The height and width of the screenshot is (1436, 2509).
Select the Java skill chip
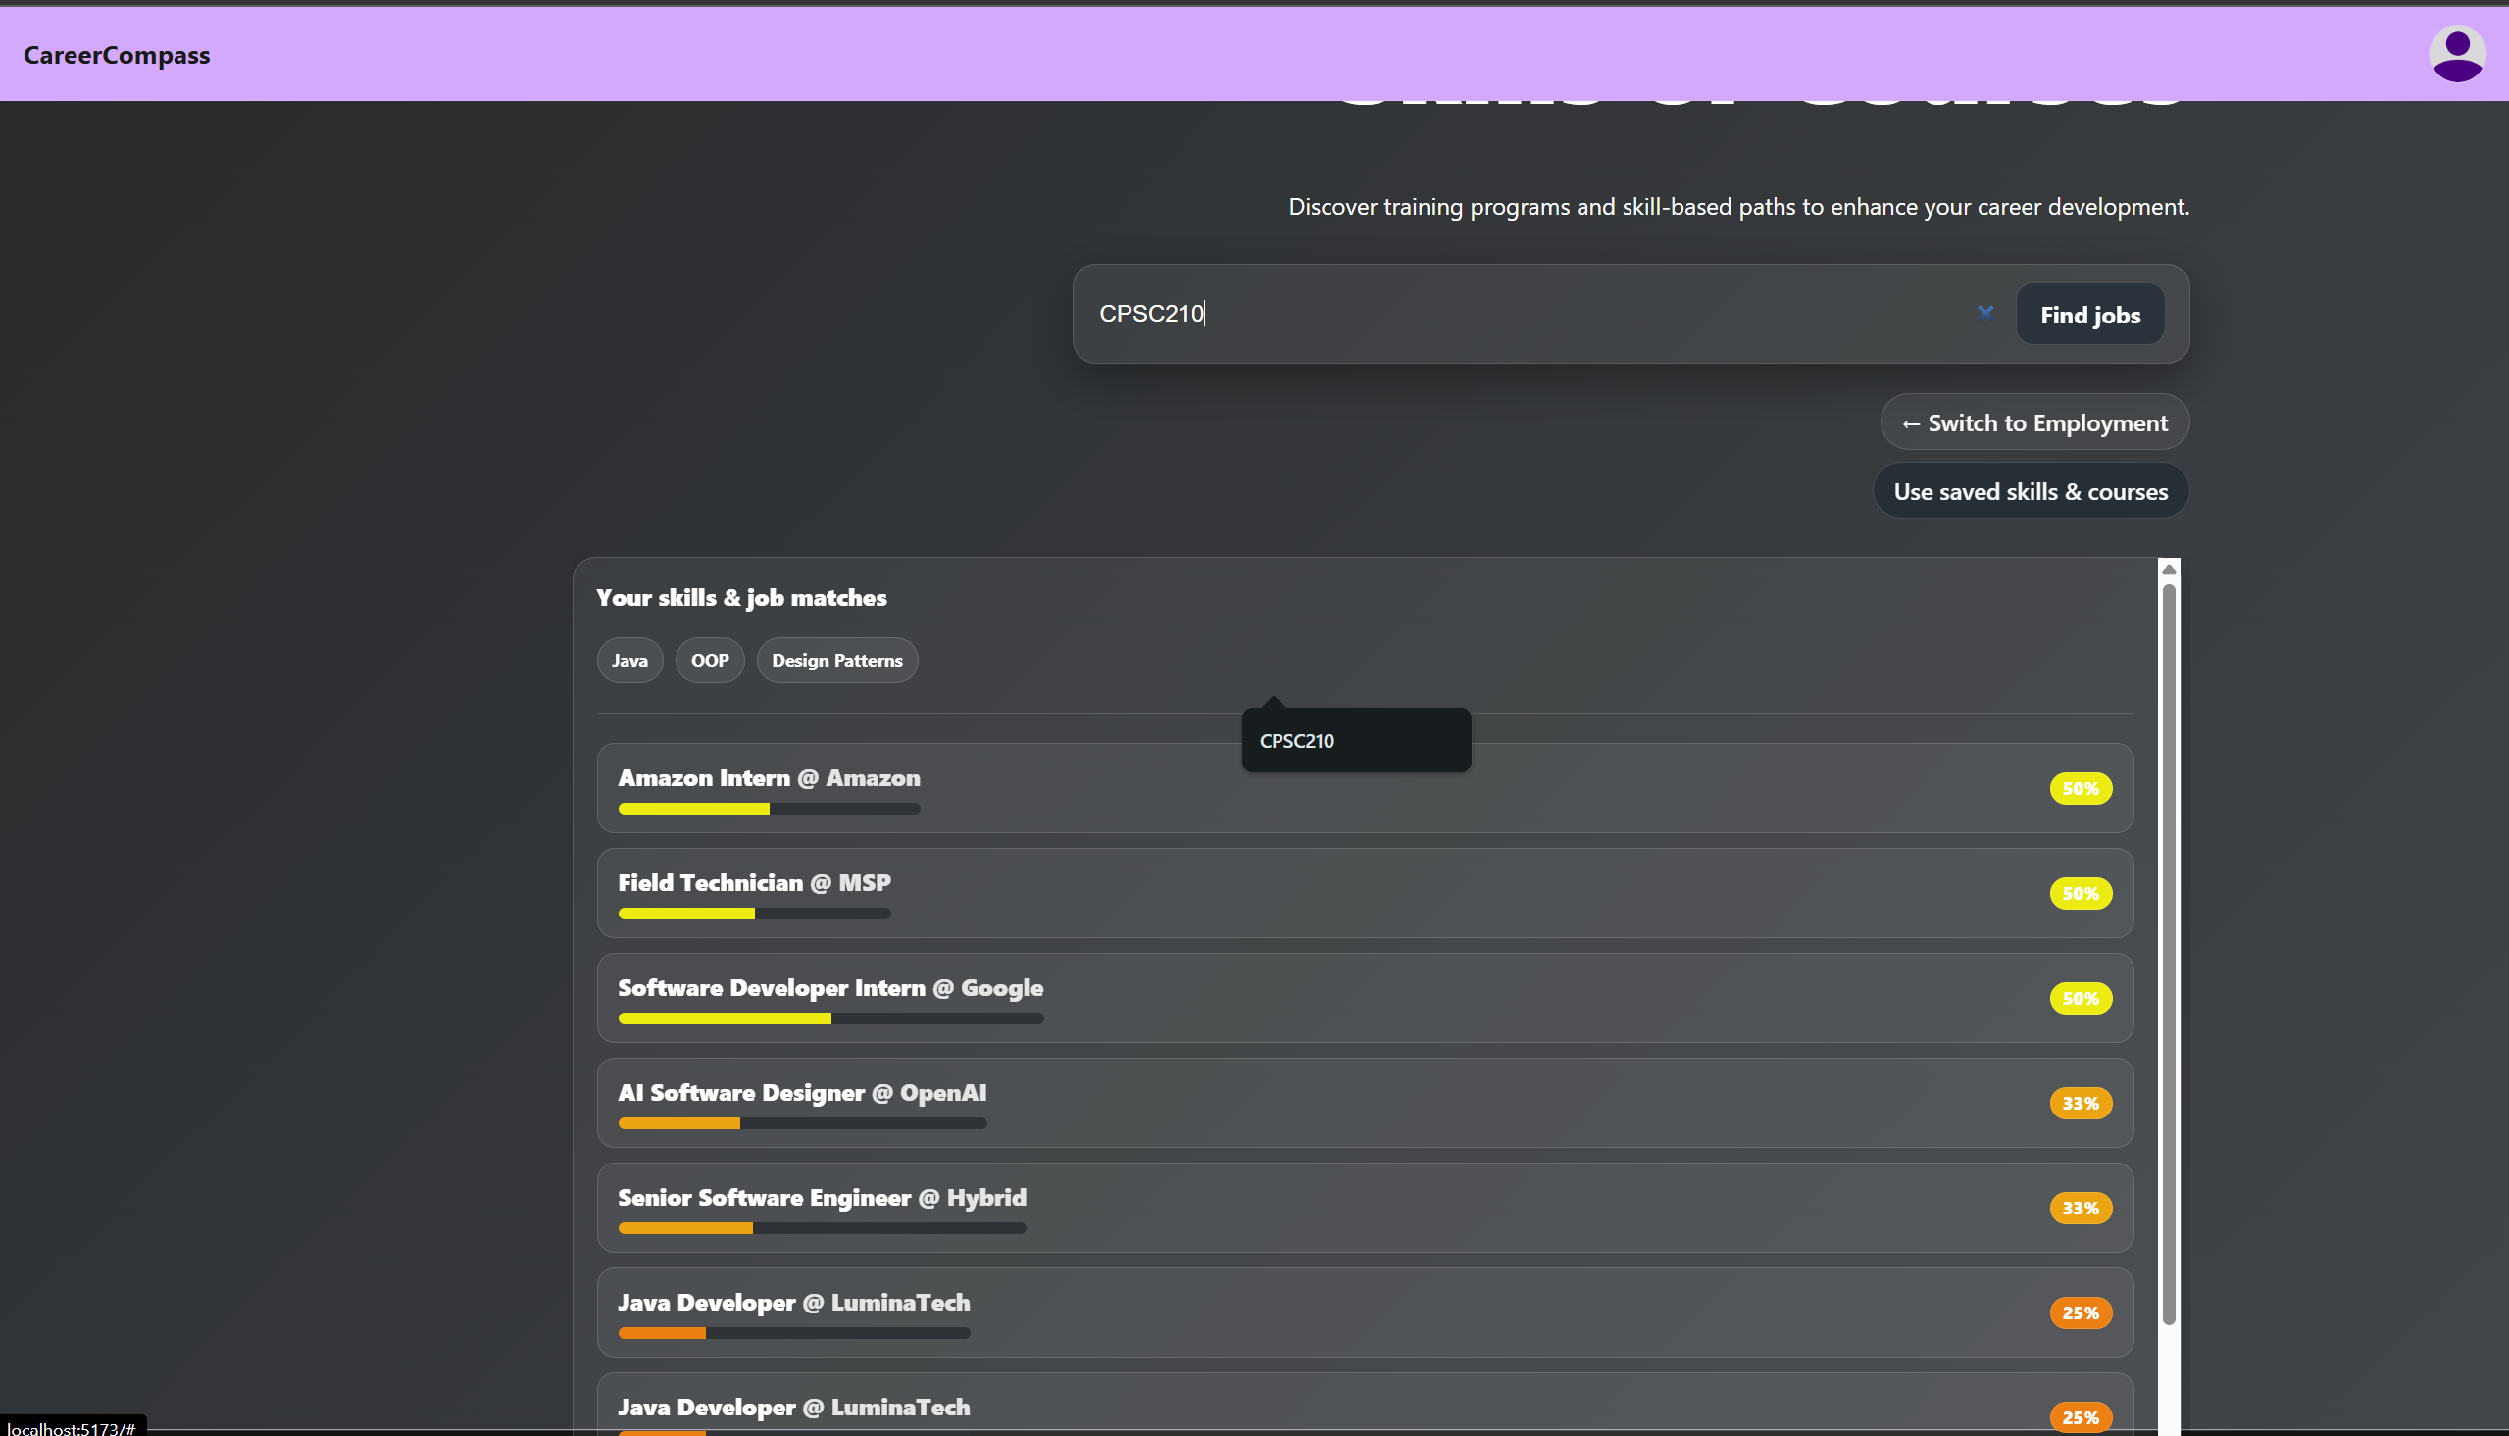pos(629,661)
